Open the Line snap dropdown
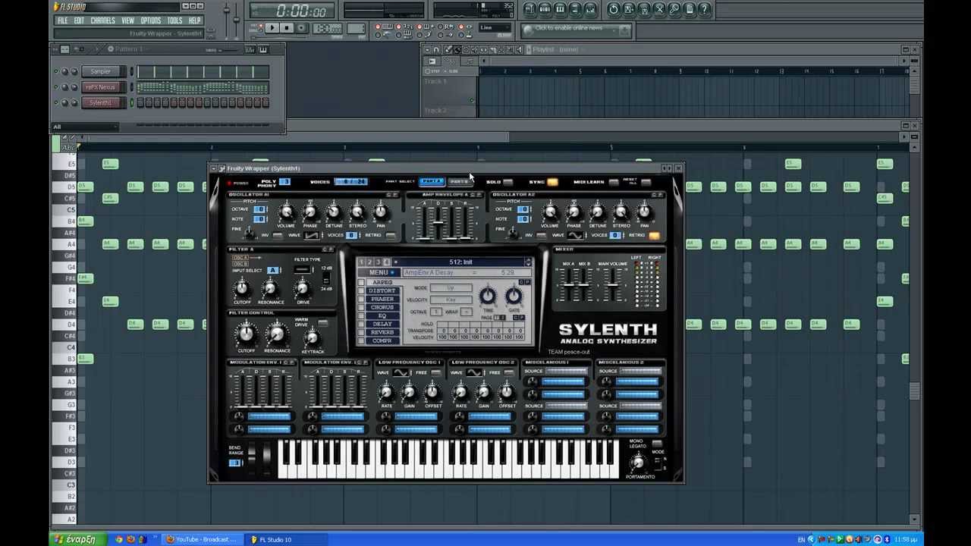This screenshot has height=546, width=971. 495,28
